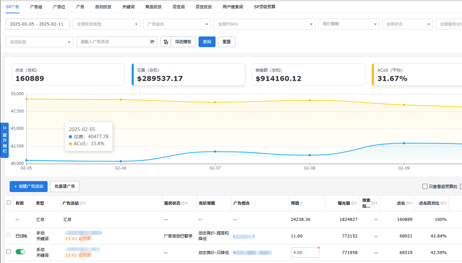Open the 否定投放 tab
Screen dimensions: 462x263
[204, 7]
